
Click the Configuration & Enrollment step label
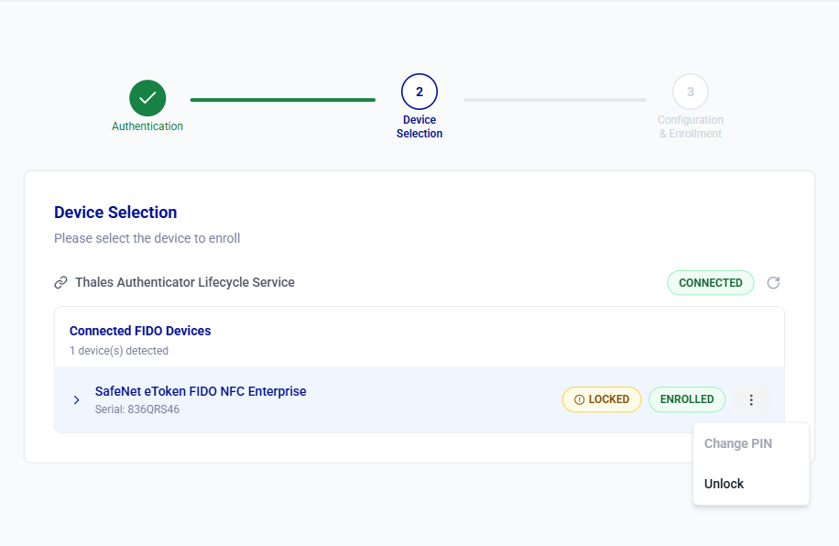pyautogui.click(x=691, y=126)
